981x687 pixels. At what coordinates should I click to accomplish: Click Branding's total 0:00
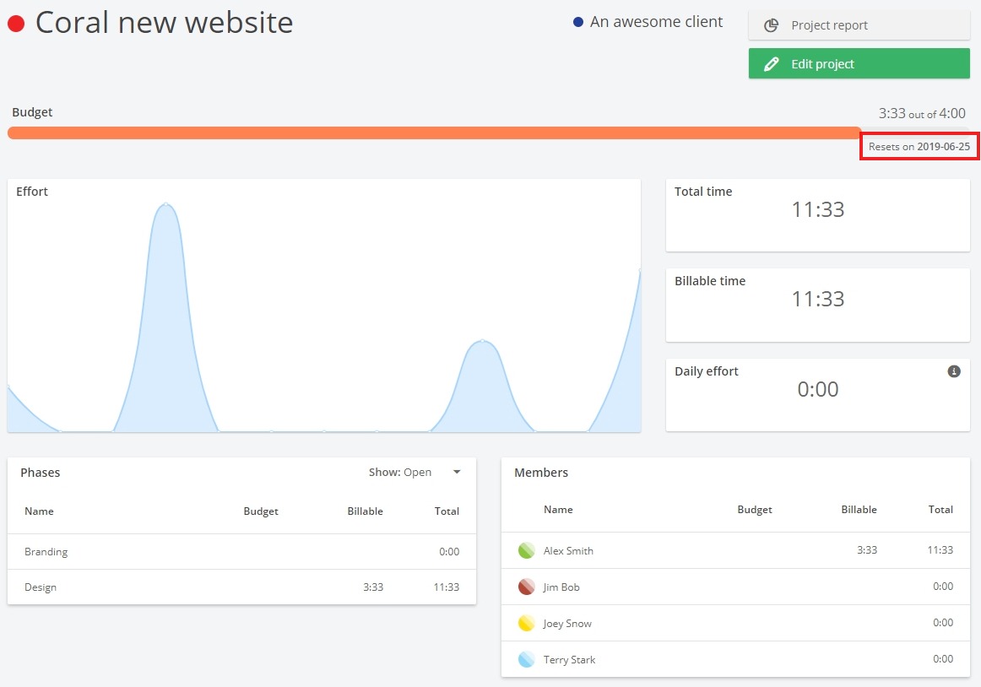click(448, 551)
